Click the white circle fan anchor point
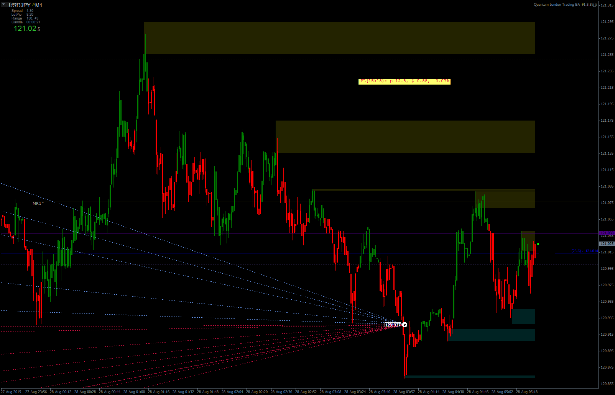This screenshot has width=615, height=395. pyautogui.click(x=405, y=325)
